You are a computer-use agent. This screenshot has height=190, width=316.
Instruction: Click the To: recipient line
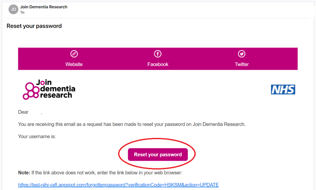coord(23,12)
